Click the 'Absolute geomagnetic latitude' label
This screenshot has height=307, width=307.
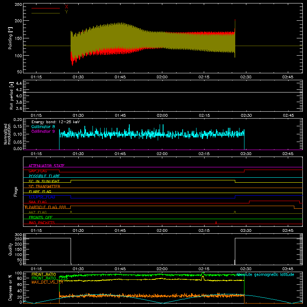(x=265, y=274)
